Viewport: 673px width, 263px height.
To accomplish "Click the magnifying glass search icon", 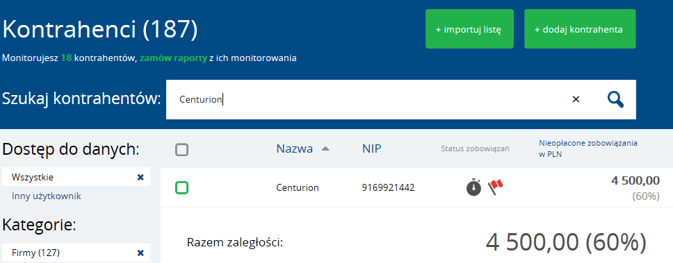I will pyautogui.click(x=615, y=100).
